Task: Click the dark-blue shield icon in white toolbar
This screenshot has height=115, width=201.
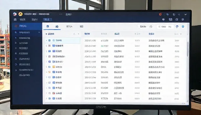Action: (177, 27)
